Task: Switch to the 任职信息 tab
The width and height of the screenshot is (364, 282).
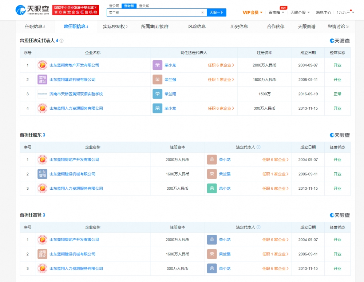Action: (x=35, y=27)
